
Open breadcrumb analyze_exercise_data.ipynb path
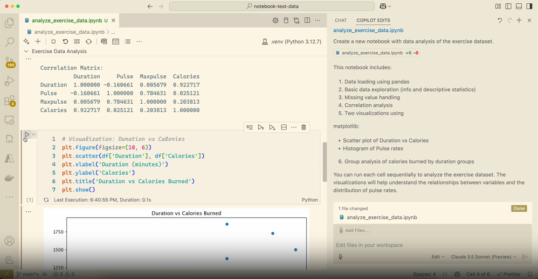(x=69, y=32)
